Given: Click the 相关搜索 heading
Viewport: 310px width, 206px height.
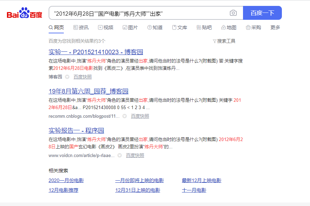Looking at the screenshot, I should 58,171.
